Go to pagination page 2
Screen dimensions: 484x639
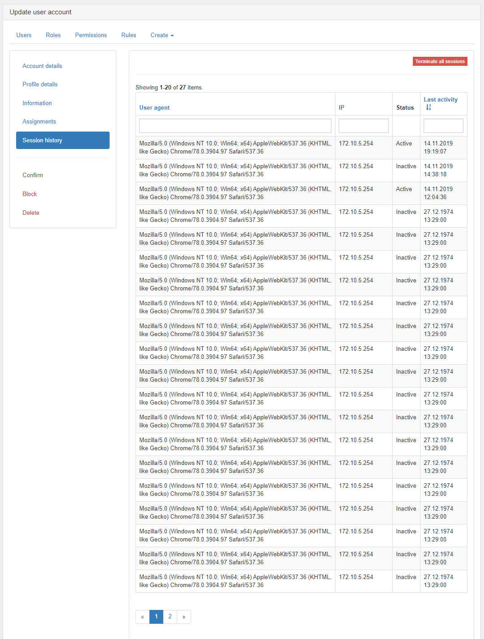[x=170, y=617]
